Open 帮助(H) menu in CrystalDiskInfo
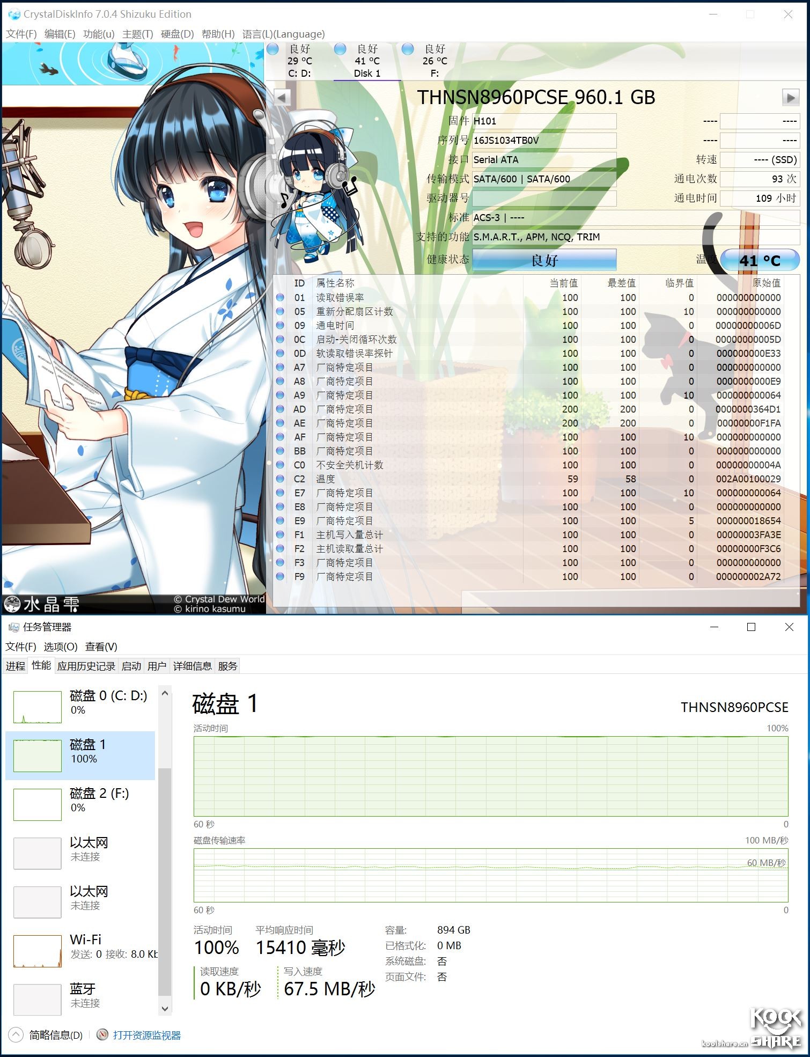Viewport: 810px width, 1057px height. (x=218, y=34)
